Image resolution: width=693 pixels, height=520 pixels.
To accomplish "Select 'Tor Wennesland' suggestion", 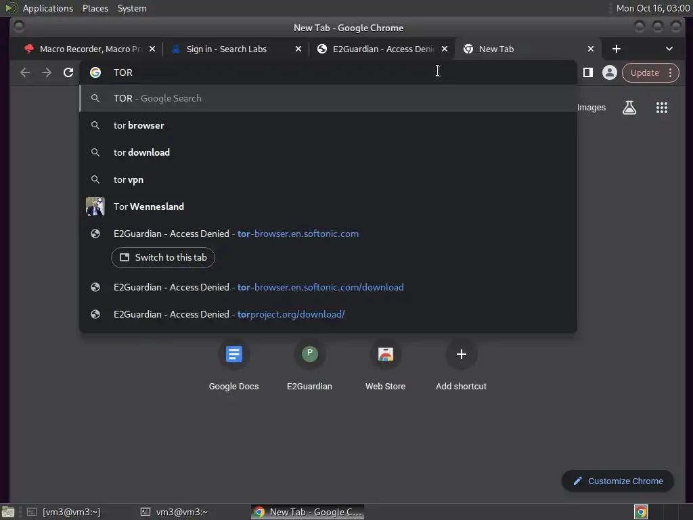I will 328,207.
